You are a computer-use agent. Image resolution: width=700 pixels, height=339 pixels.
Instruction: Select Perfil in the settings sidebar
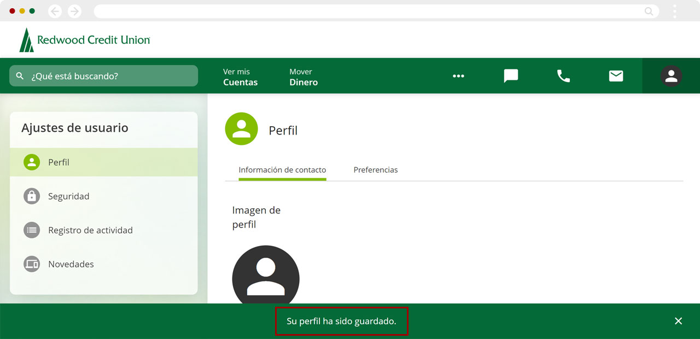(59, 162)
